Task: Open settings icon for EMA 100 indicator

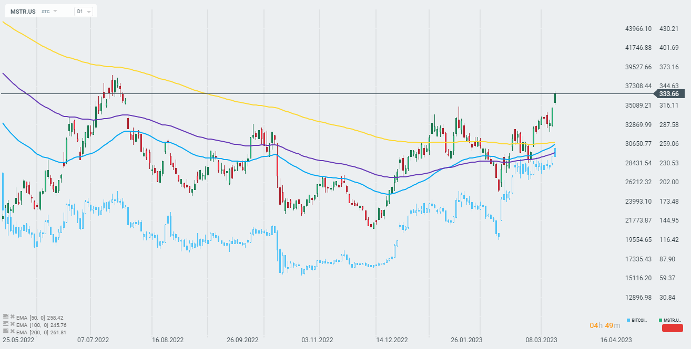Action: [x=6, y=324]
